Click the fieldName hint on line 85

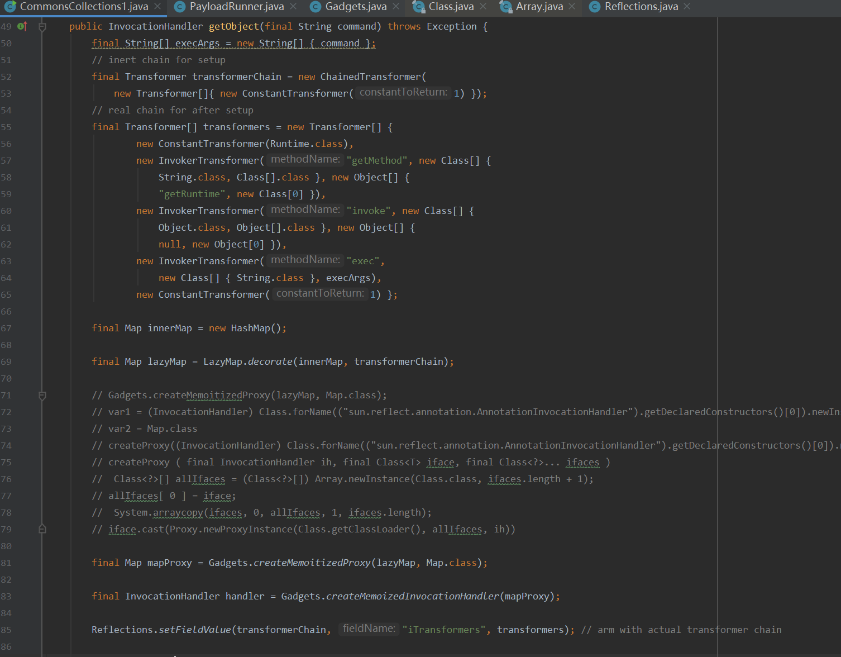coord(369,629)
